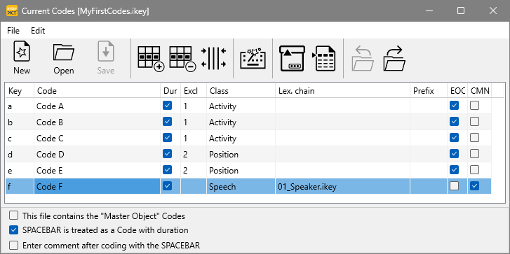Viewport: 510px width, 254px height.
Task: Open the Edit menu
Action: pyautogui.click(x=38, y=31)
